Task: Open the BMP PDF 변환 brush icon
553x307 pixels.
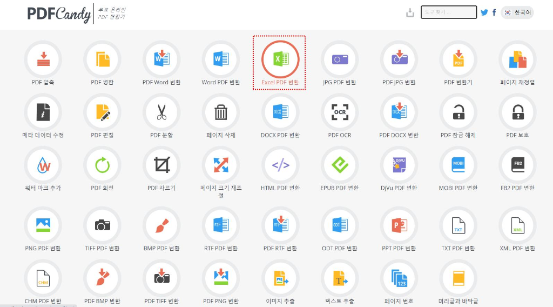Action: pos(161,225)
